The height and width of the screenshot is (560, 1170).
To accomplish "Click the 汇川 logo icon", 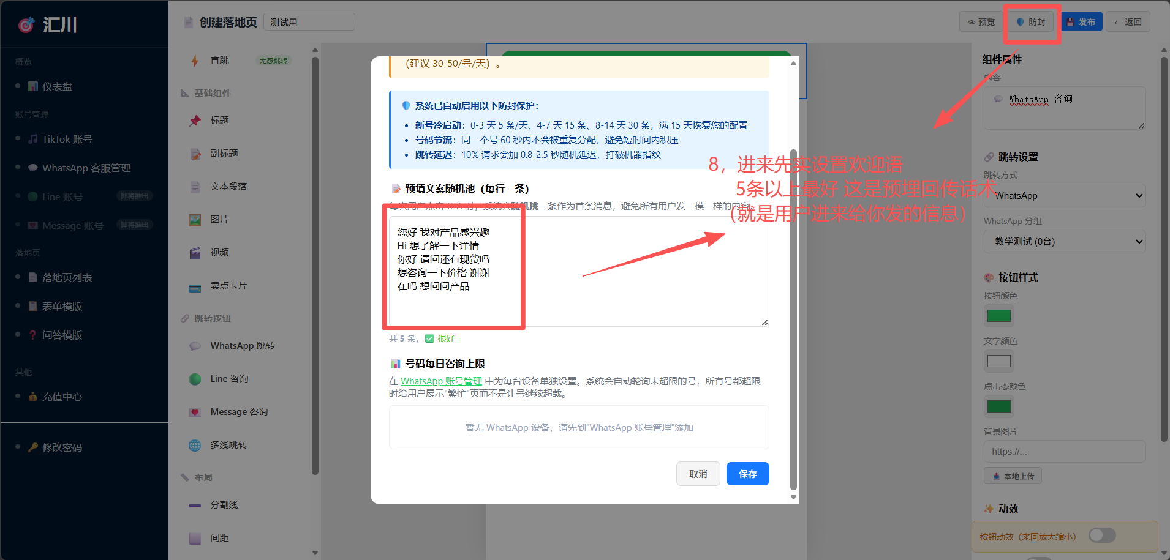I will (x=26, y=25).
